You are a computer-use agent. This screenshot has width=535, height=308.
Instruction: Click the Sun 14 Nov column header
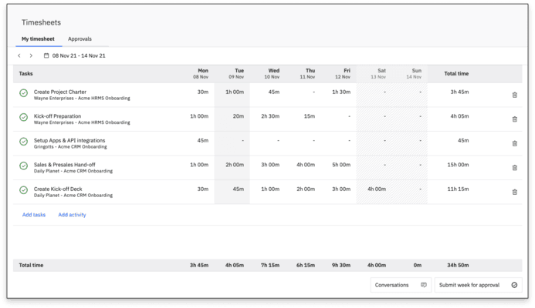pyautogui.click(x=414, y=73)
